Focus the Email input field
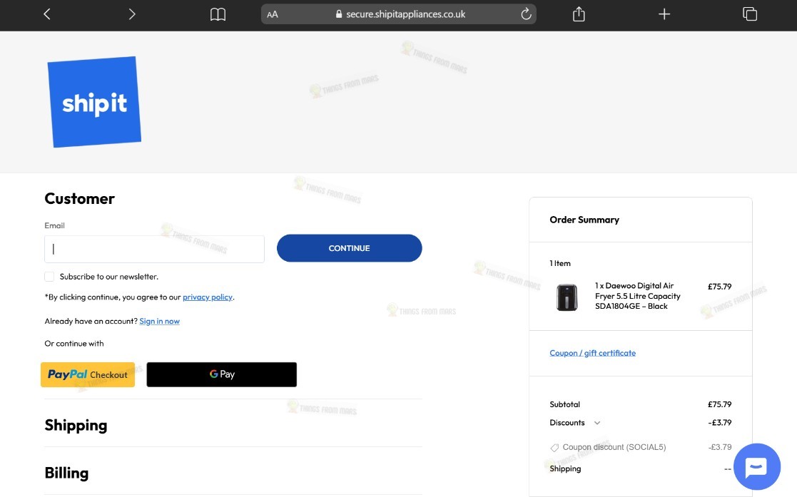Image resolution: width=797 pixels, height=497 pixels. [x=155, y=249]
